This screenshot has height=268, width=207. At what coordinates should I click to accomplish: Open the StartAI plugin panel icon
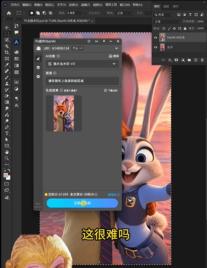[x=16, y=42]
